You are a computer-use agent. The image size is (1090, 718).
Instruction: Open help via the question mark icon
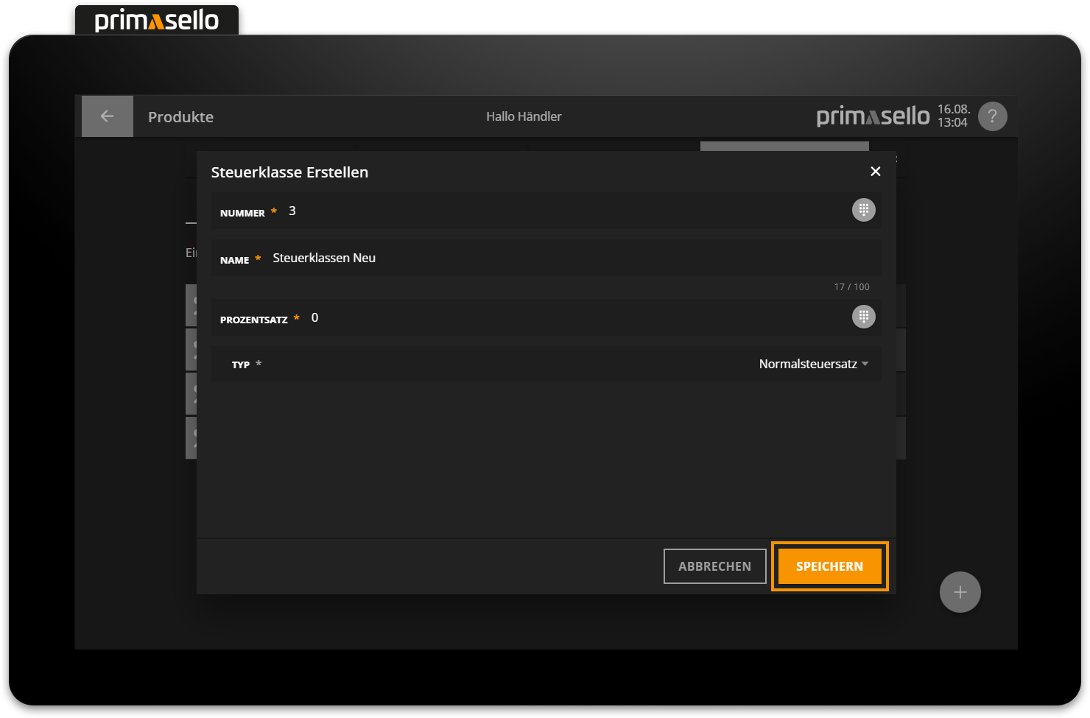point(992,116)
